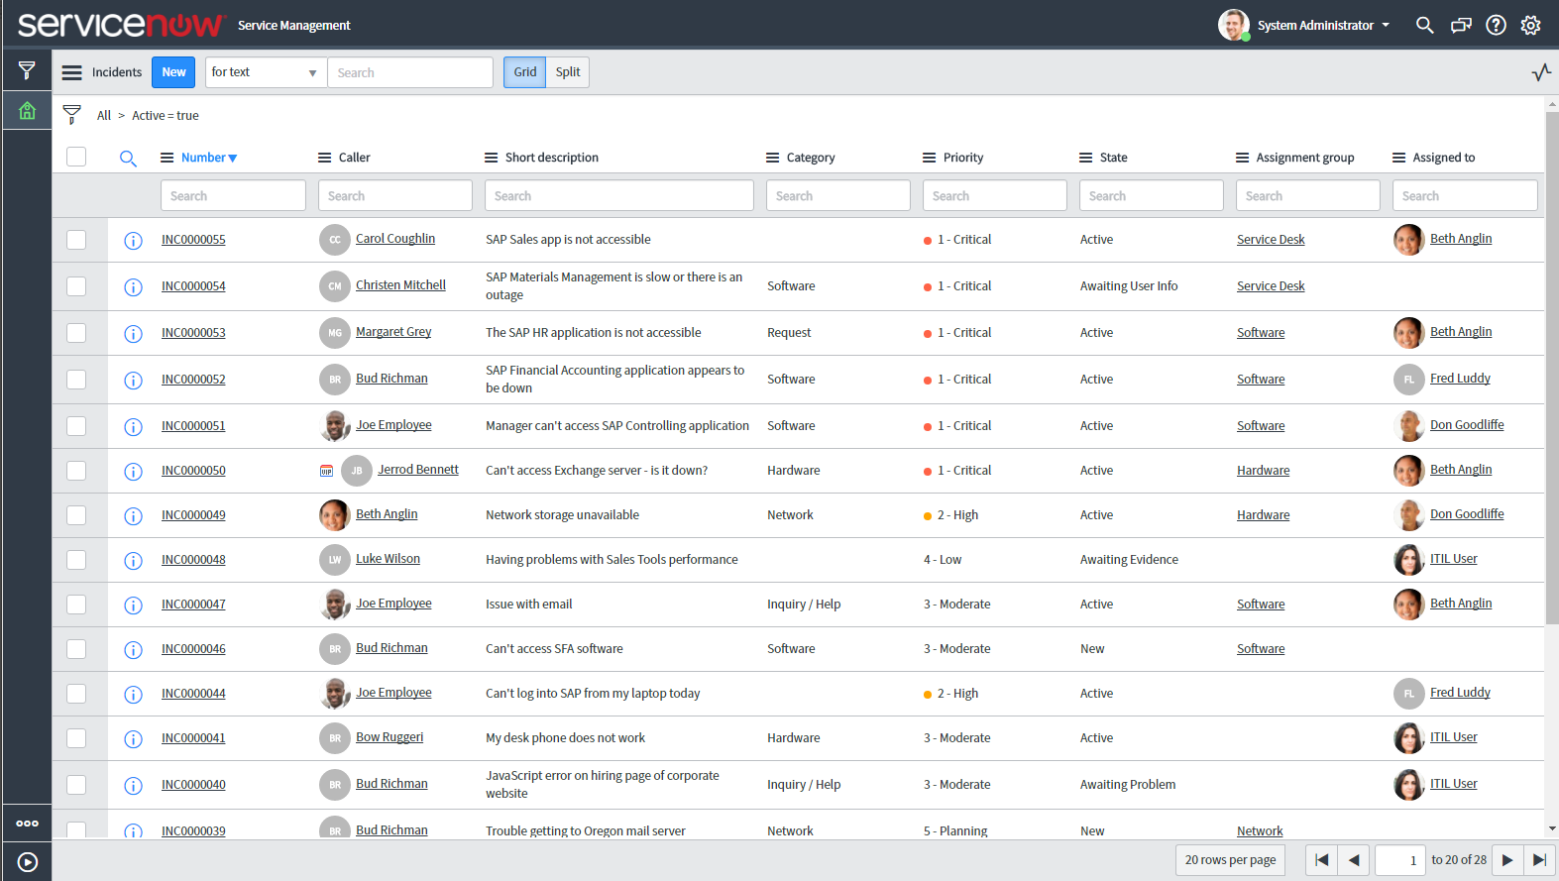The width and height of the screenshot is (1559, 881).
Task: Open the Category column menu icon
Action: pyautogui.click(x=772, y=158)
